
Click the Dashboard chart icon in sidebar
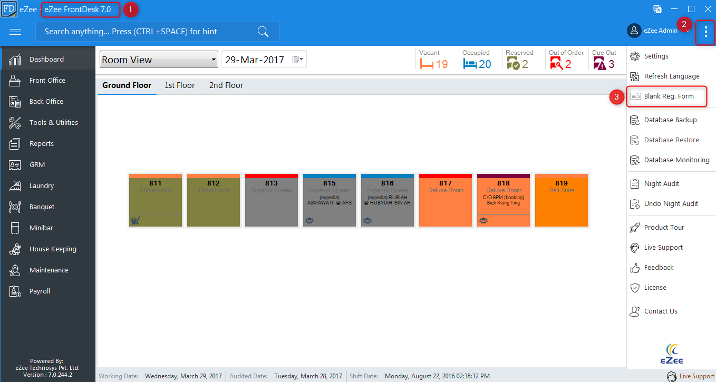[15, 59]
